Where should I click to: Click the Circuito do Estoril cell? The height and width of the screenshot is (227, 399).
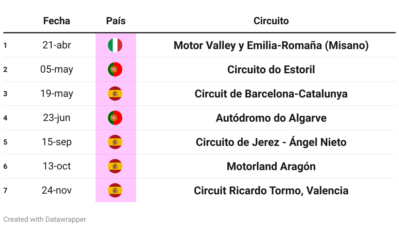271,69
